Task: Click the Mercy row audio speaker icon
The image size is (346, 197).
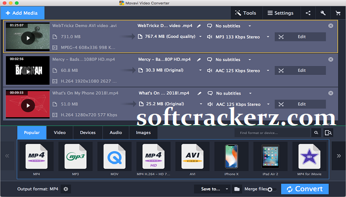Action: 210,70
